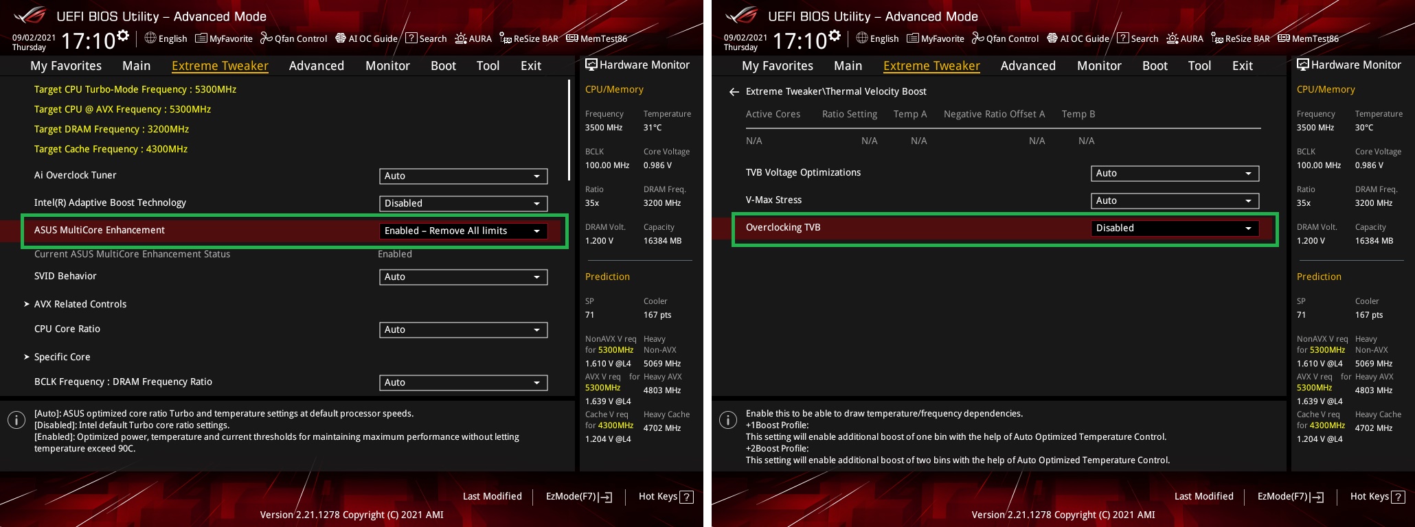Open TVB Voltage Optimizations dropdown
The width and height of the screenshot is (1415, 527).
pos(1175,174)
